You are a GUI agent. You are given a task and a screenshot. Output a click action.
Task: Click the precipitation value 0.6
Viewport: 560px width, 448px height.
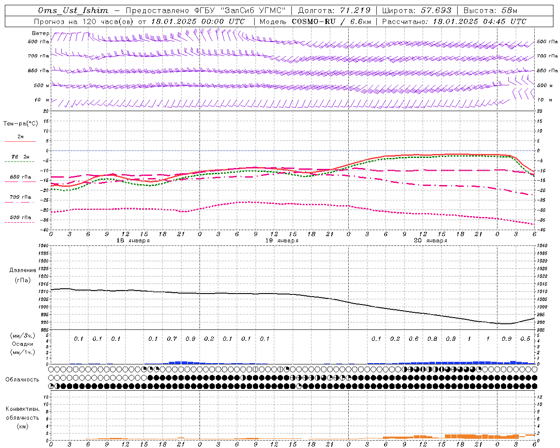click(x=413, y=339)
